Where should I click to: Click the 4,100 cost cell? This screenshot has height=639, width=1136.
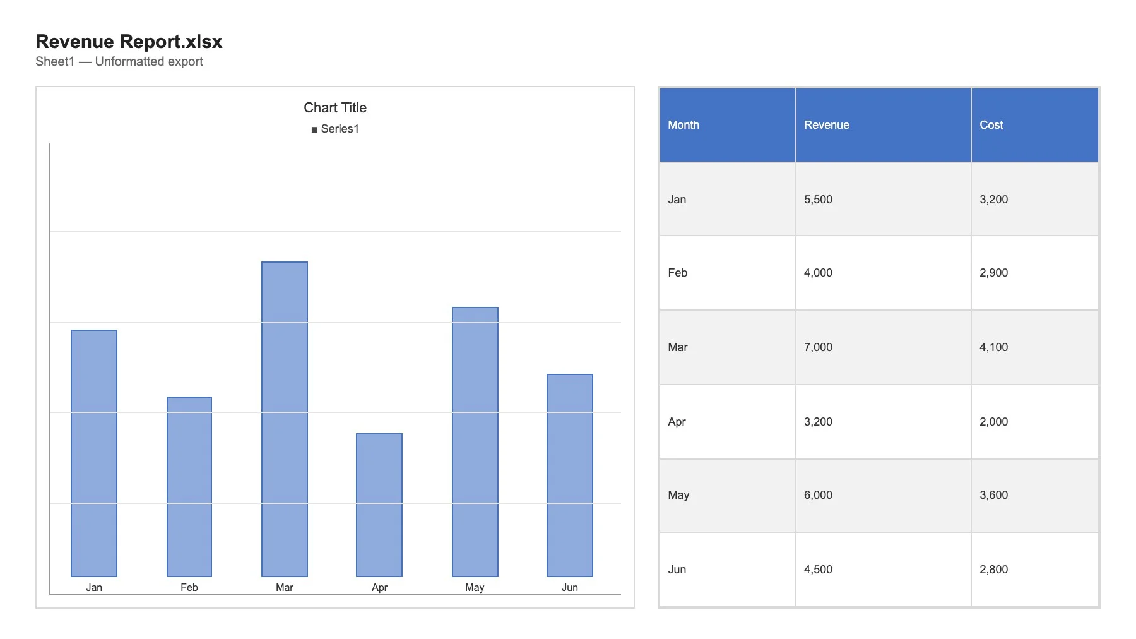[1035, 347]
